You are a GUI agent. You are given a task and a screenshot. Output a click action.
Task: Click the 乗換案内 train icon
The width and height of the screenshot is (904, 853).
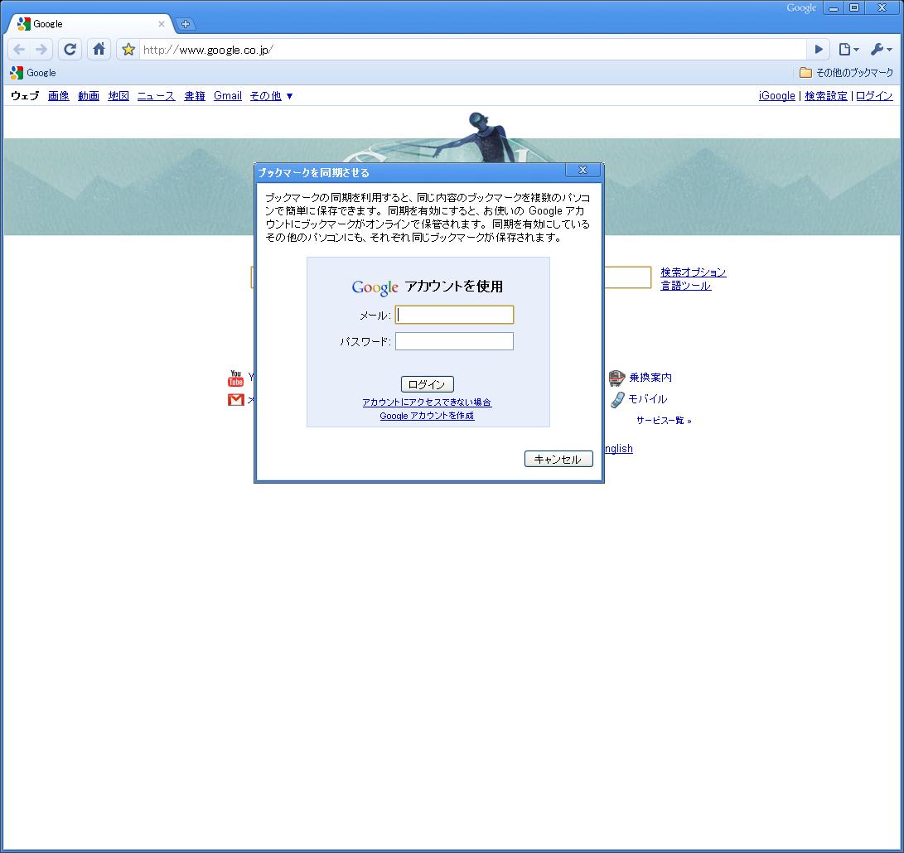pyautogui.click(x=616, y=378)
